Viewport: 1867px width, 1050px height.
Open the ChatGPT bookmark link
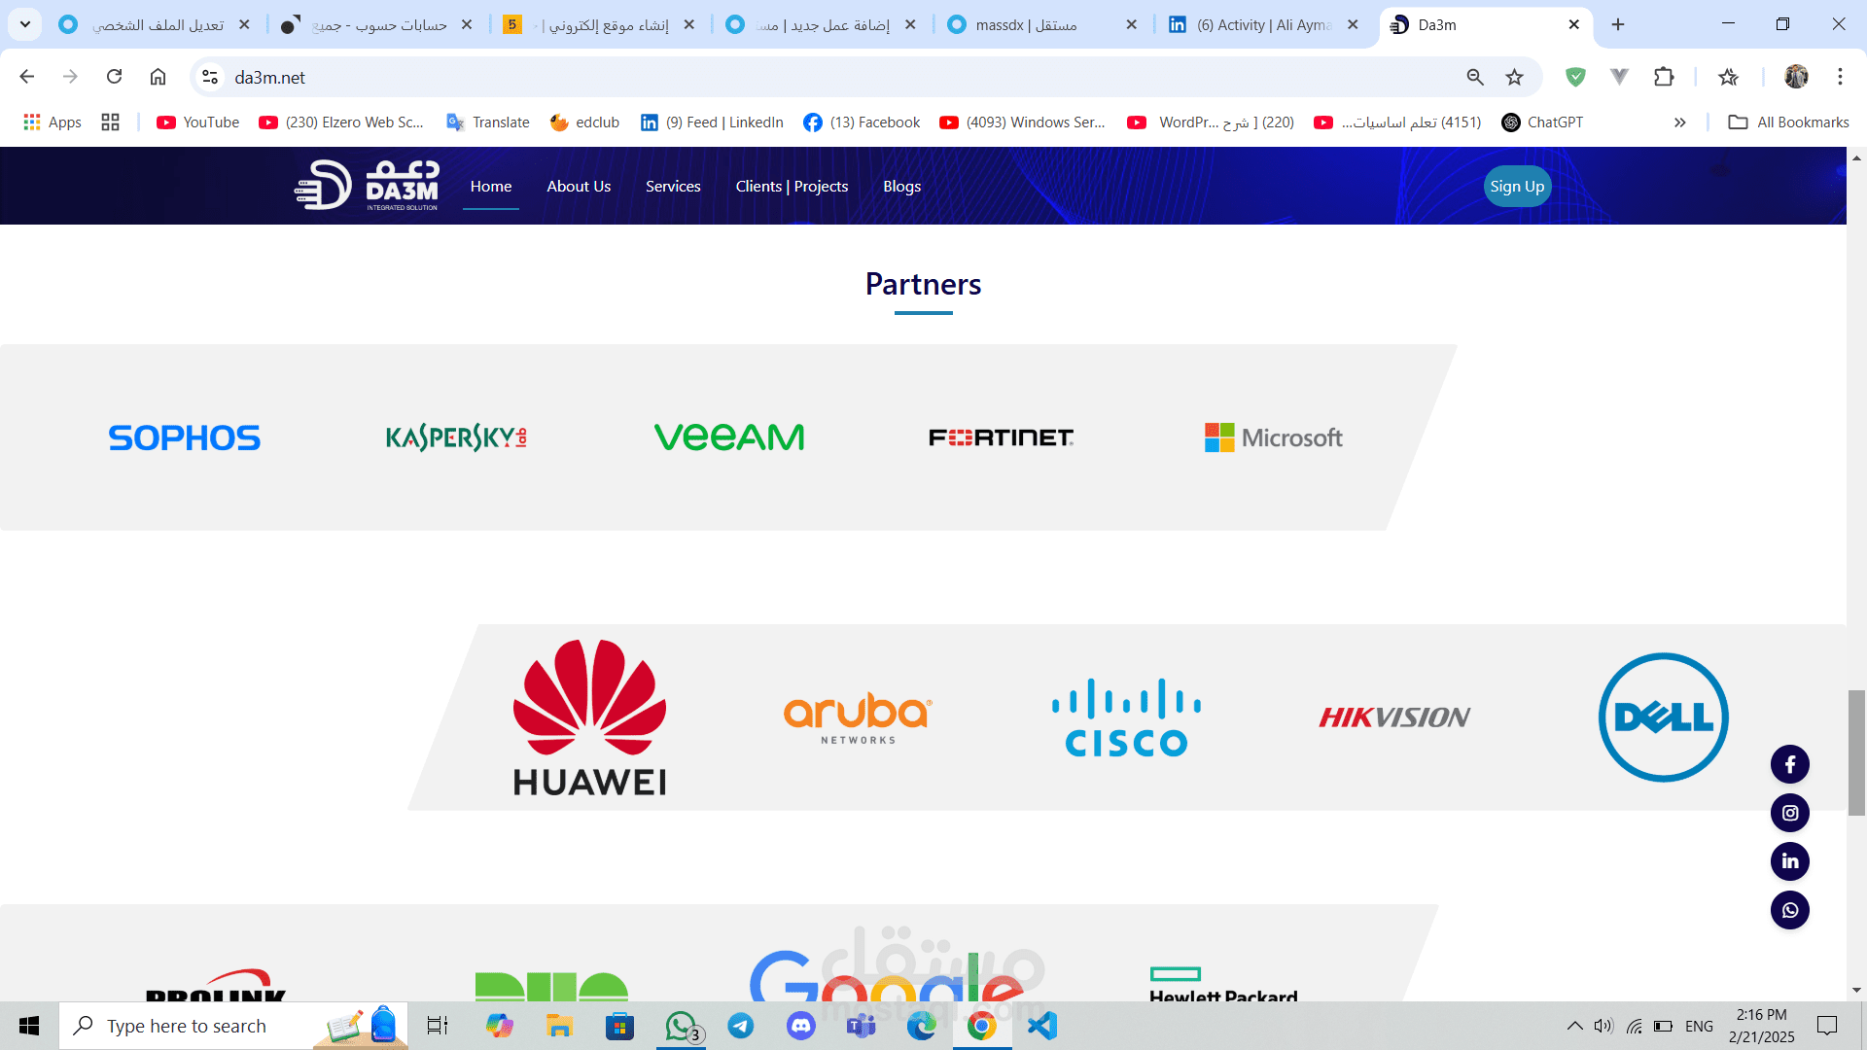(1542, 122)
